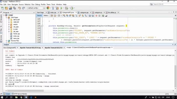
Task: Click the Toggle Highlight Search icon
Action: click(x=73, y=16)
